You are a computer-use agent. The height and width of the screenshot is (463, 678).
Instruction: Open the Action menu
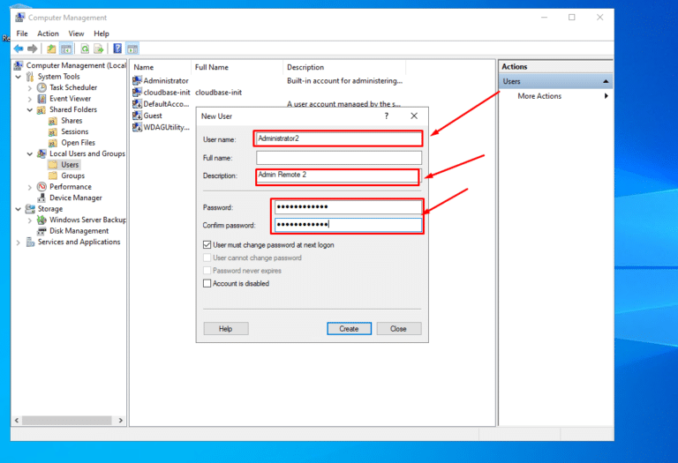[48, 34]
